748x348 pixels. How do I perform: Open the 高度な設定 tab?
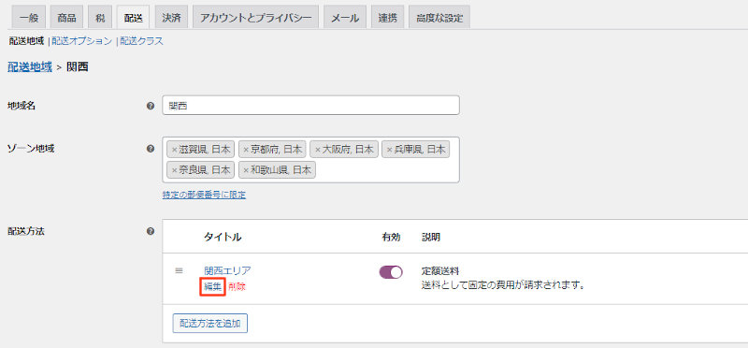(x=439, y=18)
